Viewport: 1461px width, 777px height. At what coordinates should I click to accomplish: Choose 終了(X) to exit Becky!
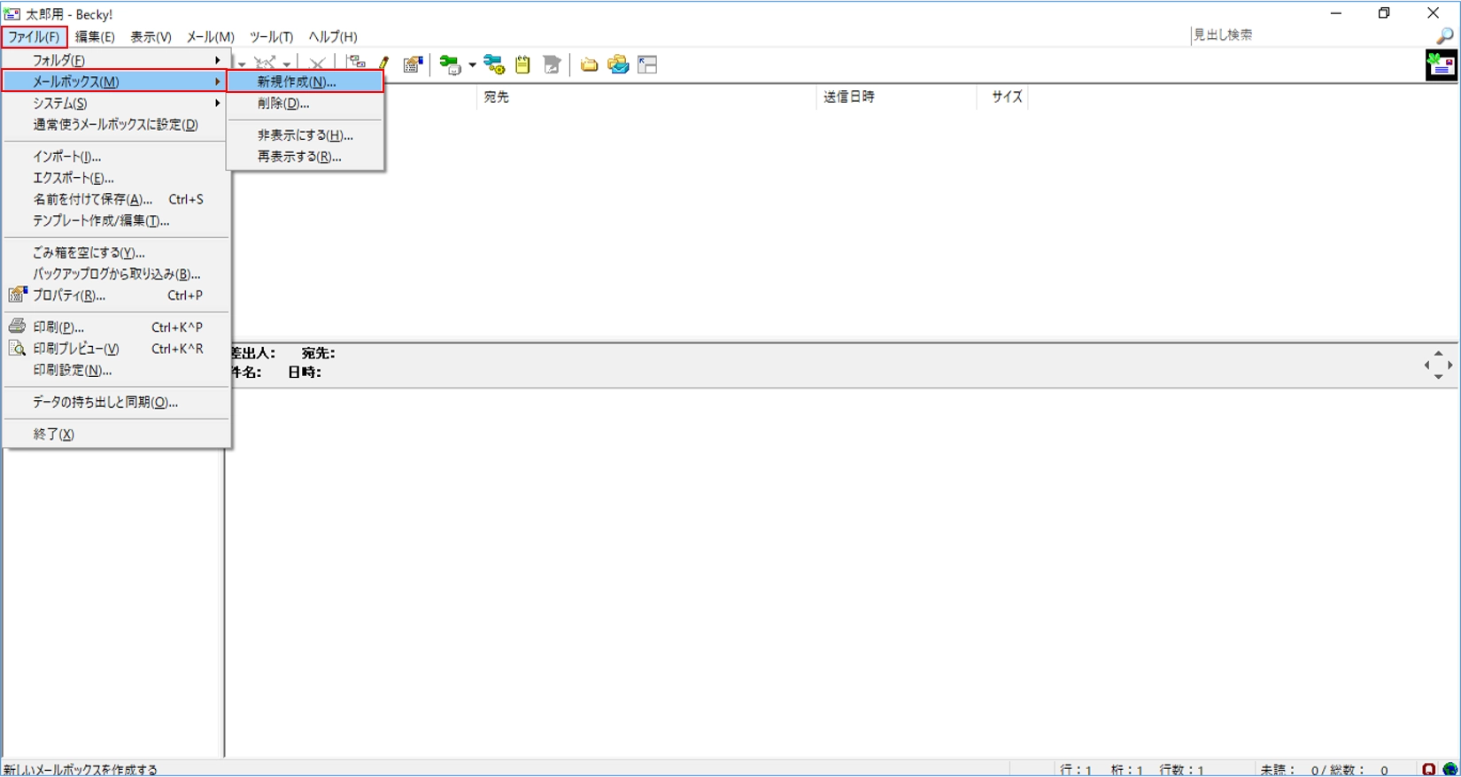pyautogui.click(x=115, y=434)
